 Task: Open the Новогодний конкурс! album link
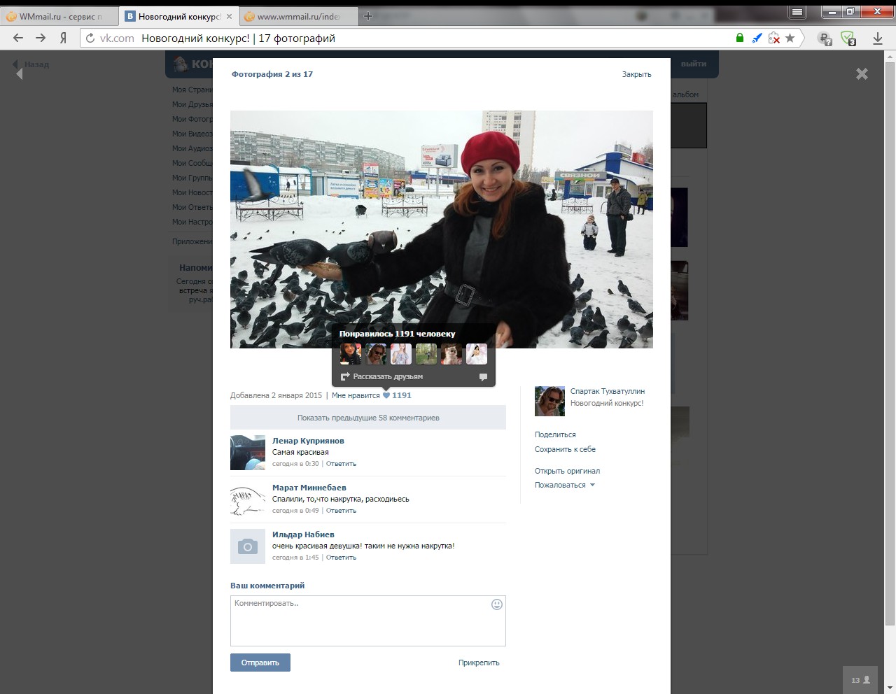point(607,403)
